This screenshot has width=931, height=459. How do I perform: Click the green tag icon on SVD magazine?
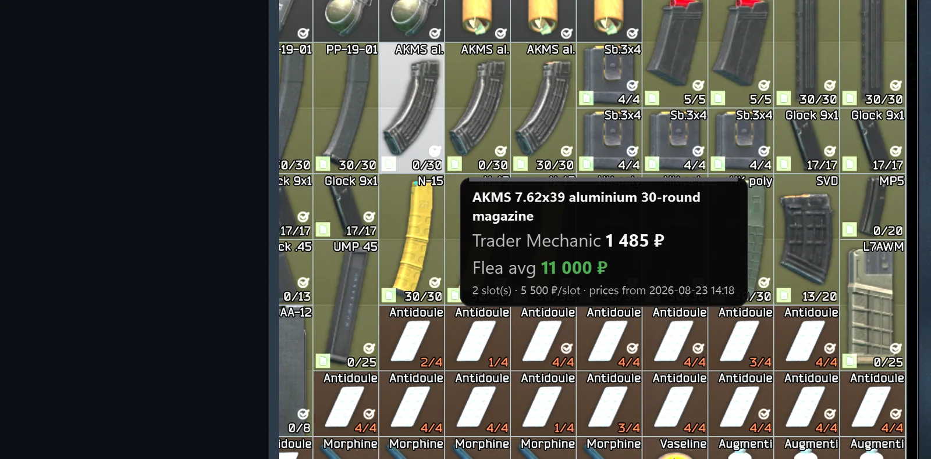(x=784, y=296)
